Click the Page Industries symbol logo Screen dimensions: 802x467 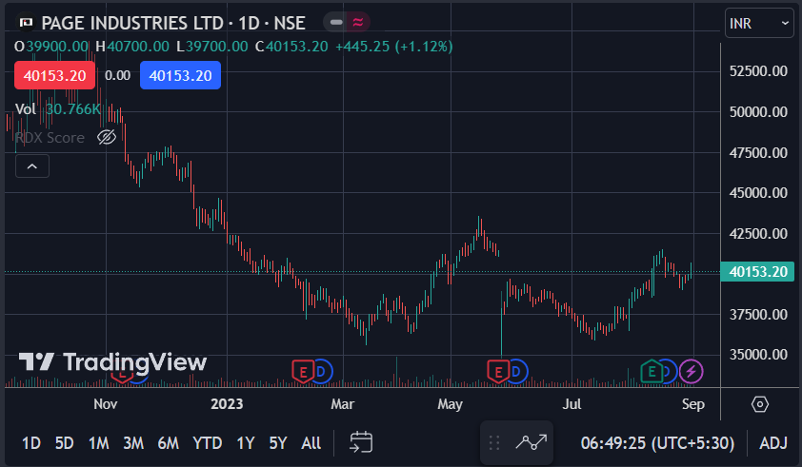pyautogui.click(x=25, y=22)
